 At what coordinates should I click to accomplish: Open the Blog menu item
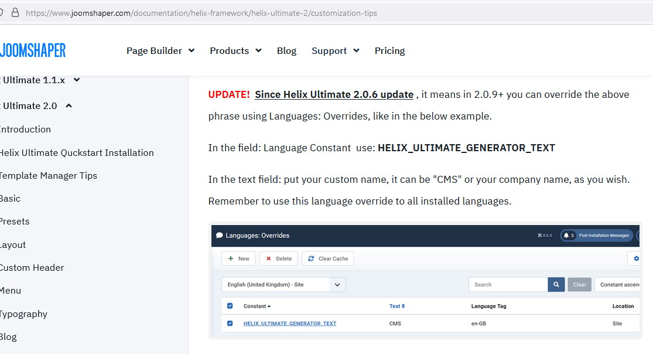click(x=286, y=51)
